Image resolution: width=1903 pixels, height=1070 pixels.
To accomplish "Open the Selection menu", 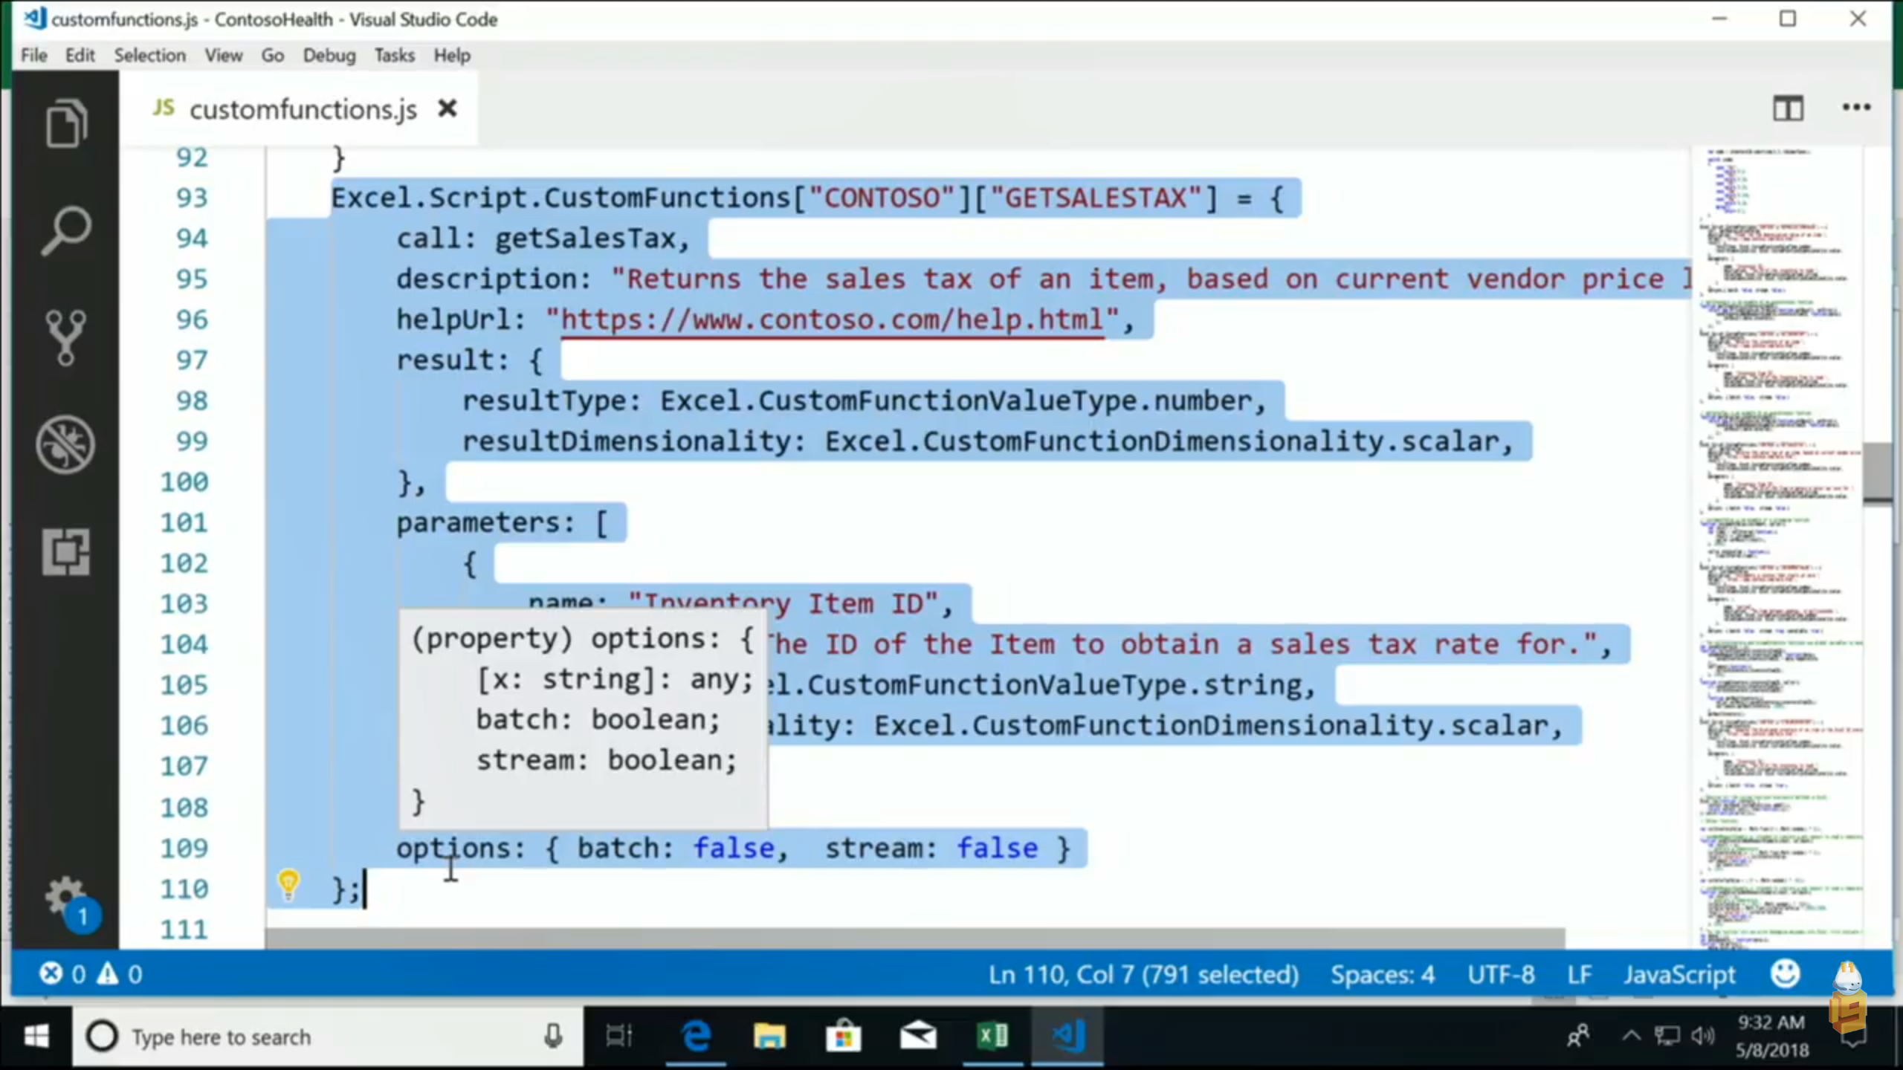I will tap(149, 56).
